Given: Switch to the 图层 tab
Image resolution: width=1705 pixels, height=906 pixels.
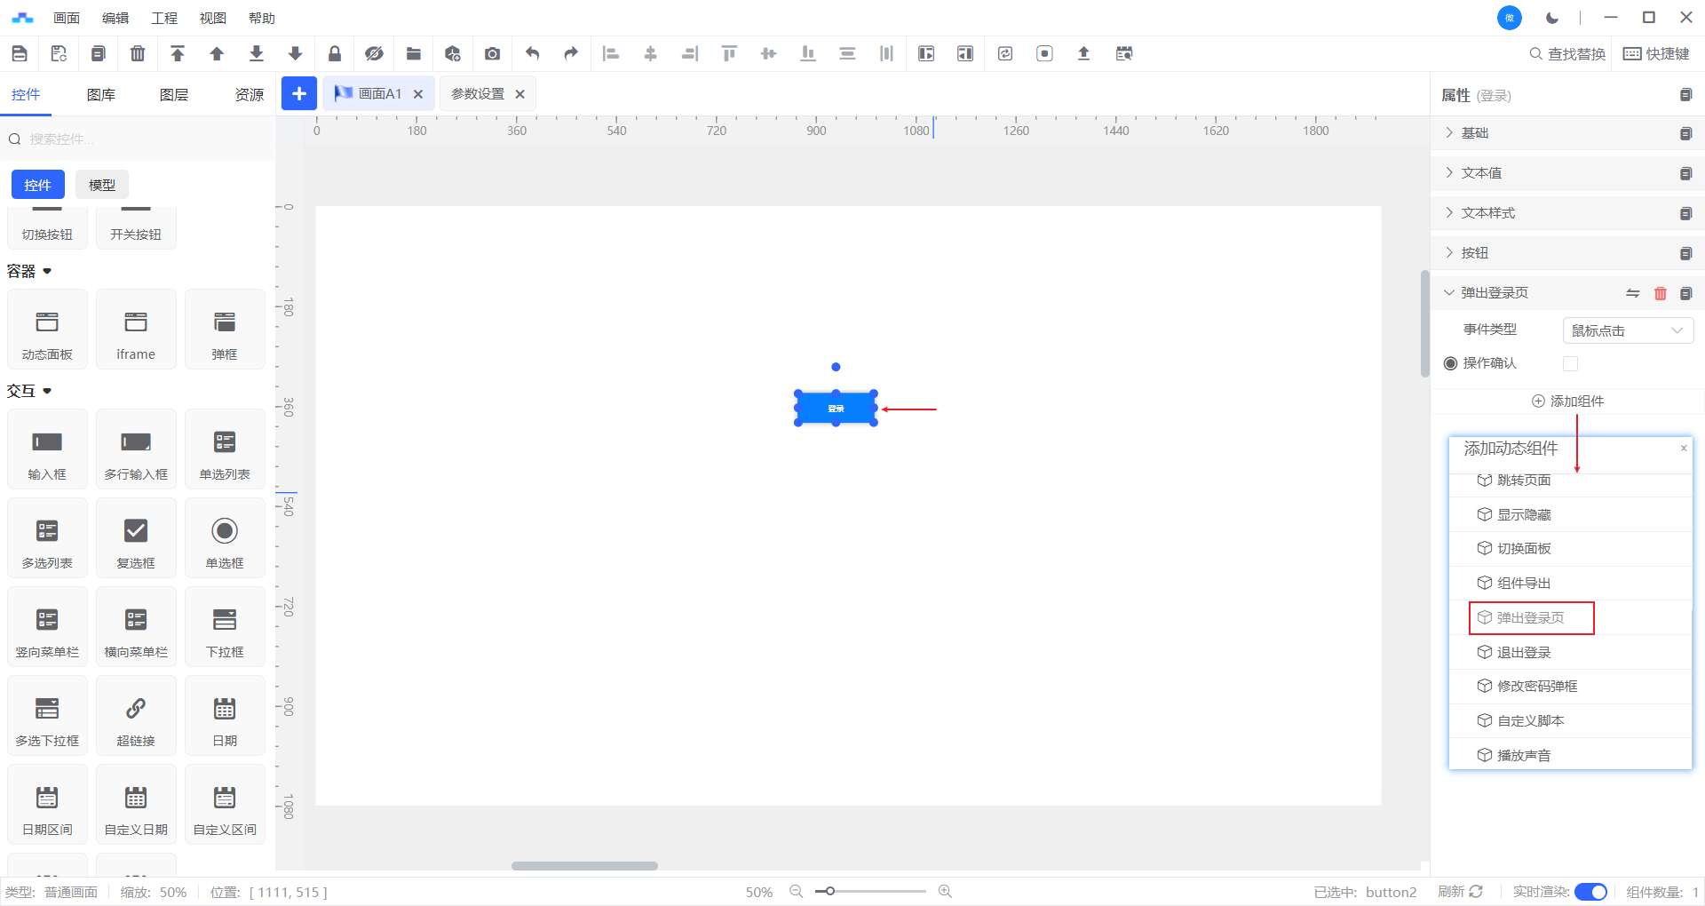Looking at the screenshot, I should (x=174, y=95).
